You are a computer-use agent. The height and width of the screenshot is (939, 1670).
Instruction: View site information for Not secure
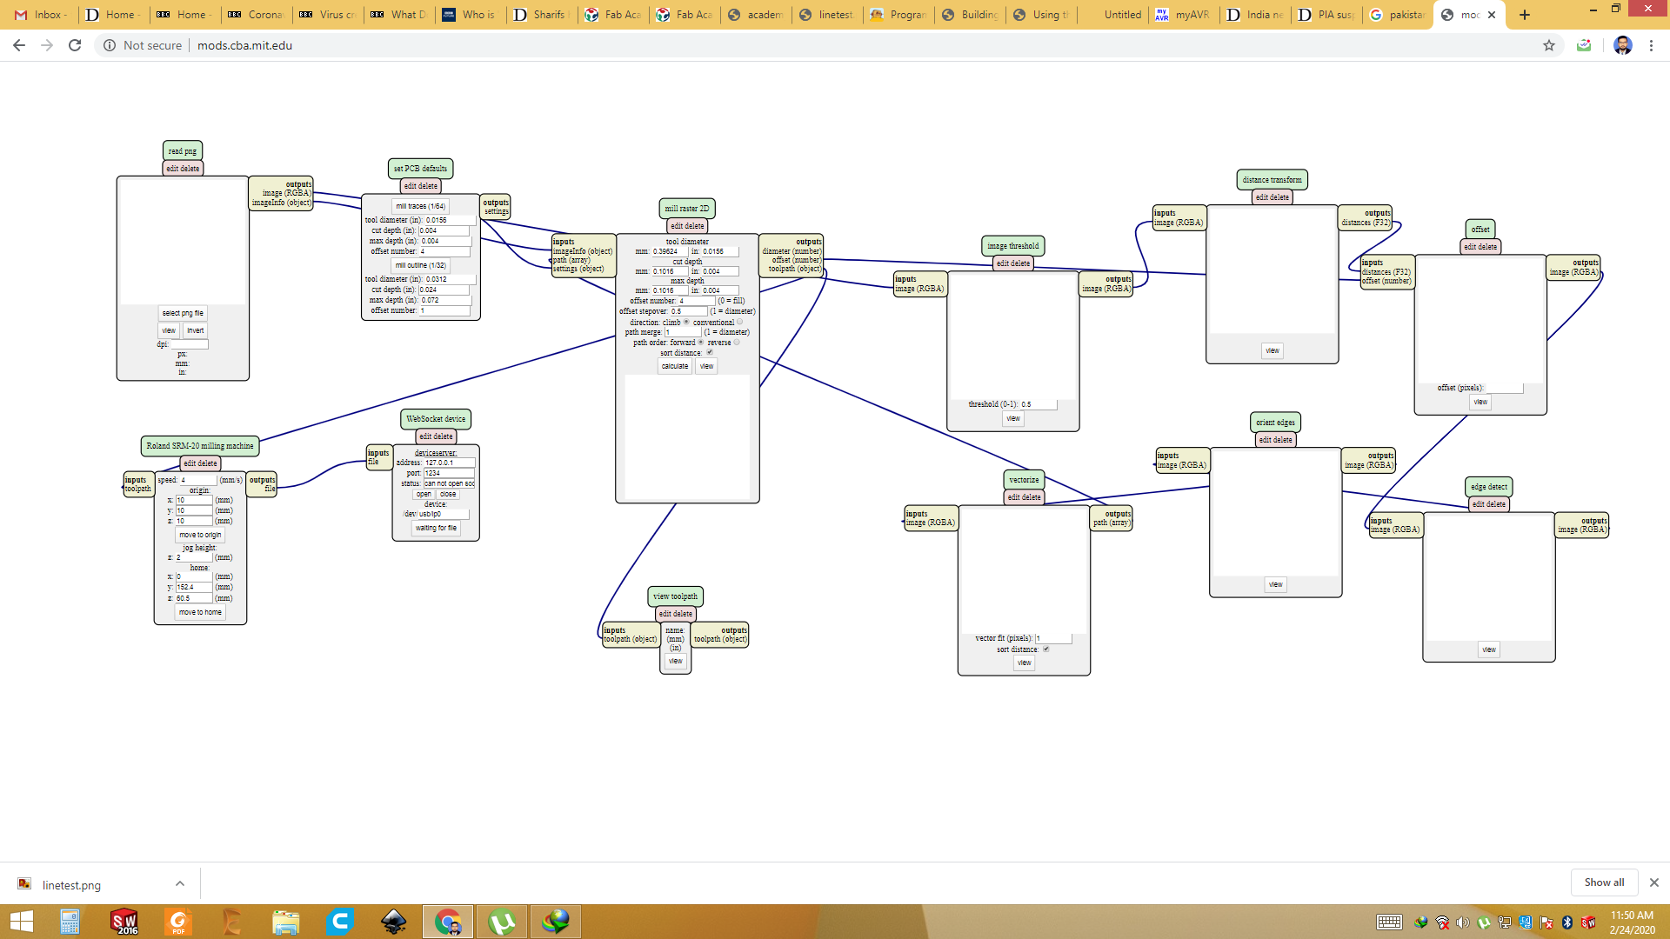point(143,45)
